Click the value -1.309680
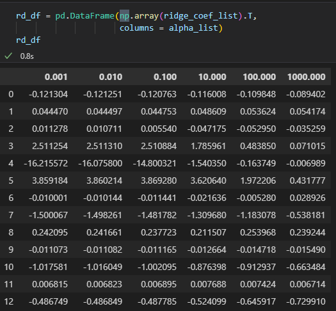This screenshot has height=311, width=336. pyautogui.click(x=207, y=215)
